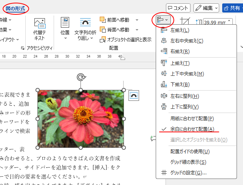243x185 pixels.
Task: Open the 代替テキスト pane
Action: click(x=40, y=29)
